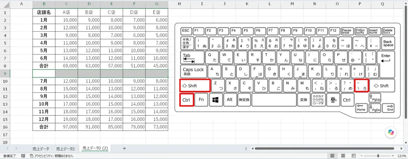Click the C店 column title cell
408x159 pixels.
click(x=112, y=12)
